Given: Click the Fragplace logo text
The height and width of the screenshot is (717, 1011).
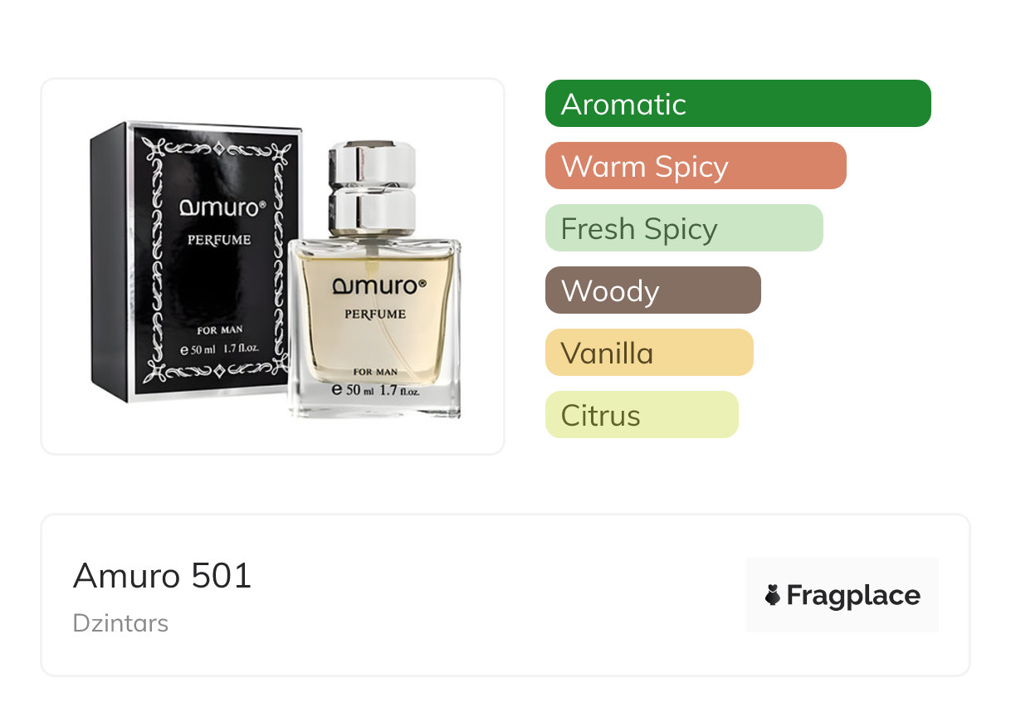Looking at the screenshot, I should [853, 595].
